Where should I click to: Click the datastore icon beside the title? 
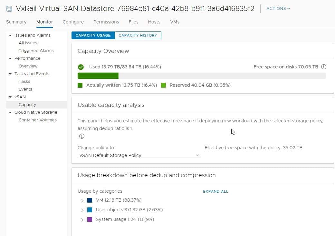(x=9, y=9)
